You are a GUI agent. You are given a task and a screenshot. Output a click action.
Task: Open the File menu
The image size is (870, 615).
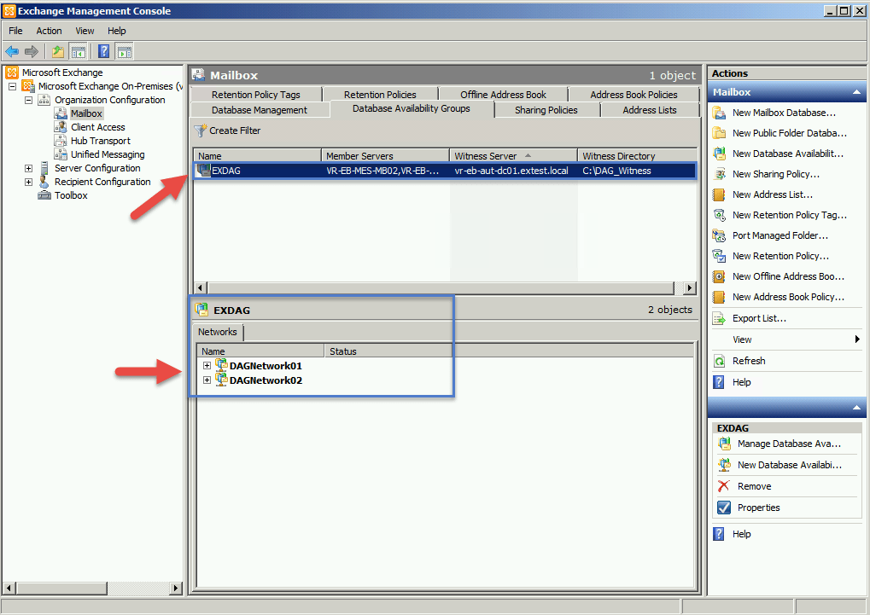15,31
